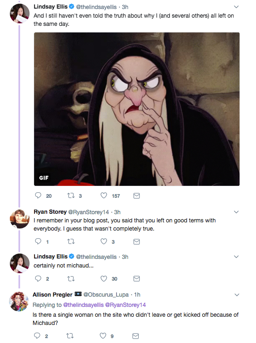Viewport: 256px width, 343px height.
Task: Open caret menu on Allison Pregler's tweet
Action: pyautogui.click(x=236, y=295)
